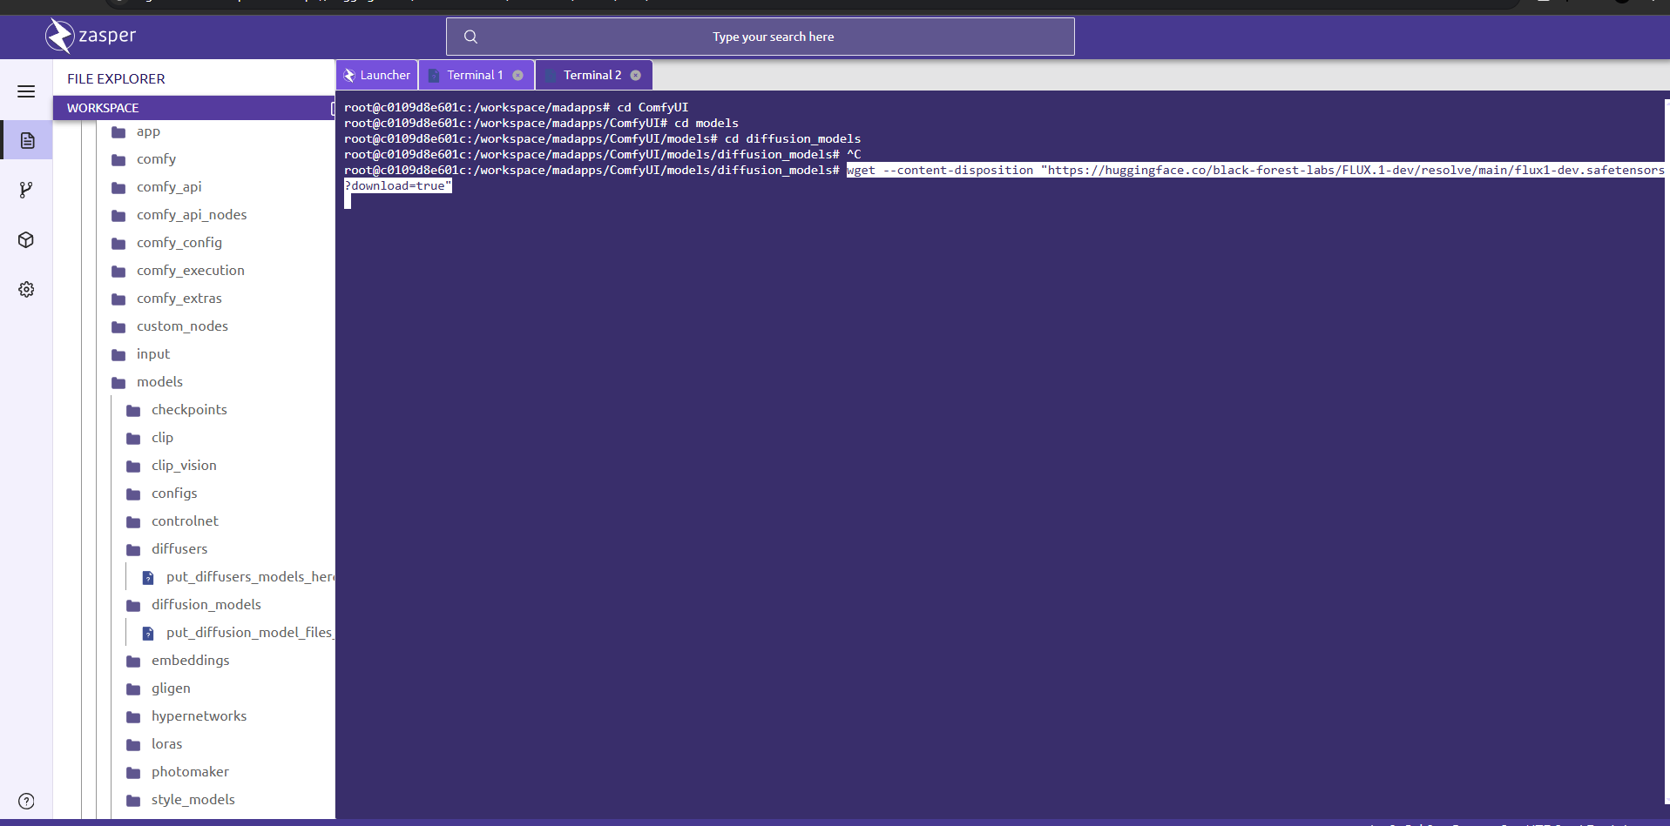This screenshot has height=826, width=1670.
Task: Click the models folder icon
Action: point(118,383)
